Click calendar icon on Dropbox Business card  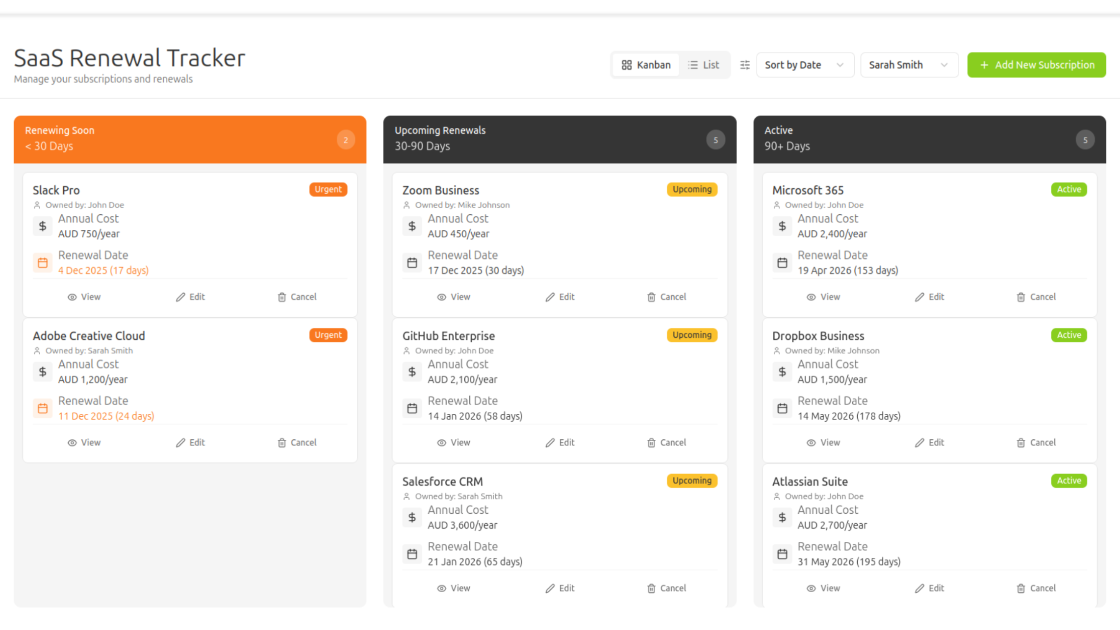782,408
